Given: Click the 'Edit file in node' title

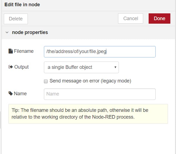Looking at the screenshot, I should click(x=22, y=5).
